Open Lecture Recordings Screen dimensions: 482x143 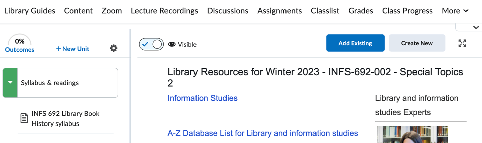click(x=164, y=11)
